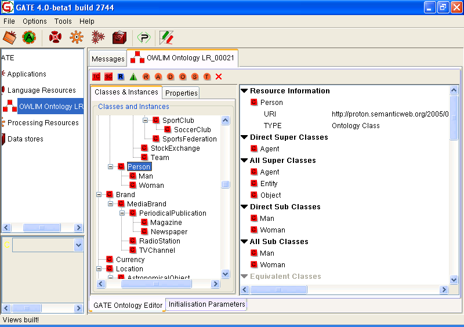The height and width of the screenshot is (327, 464).
Task: Open the dropdown in lower-left panel
Action: pyautogui.click(x=79, y=246)
